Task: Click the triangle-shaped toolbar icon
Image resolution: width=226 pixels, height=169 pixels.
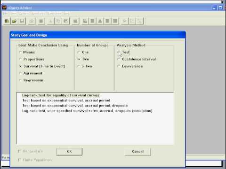Action: 100,21
